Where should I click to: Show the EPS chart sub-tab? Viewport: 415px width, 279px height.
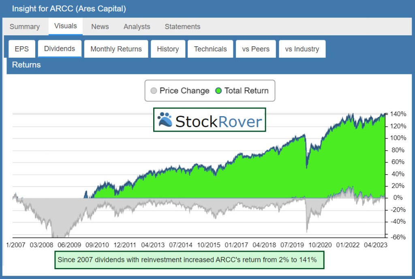[x=22, y=49]
